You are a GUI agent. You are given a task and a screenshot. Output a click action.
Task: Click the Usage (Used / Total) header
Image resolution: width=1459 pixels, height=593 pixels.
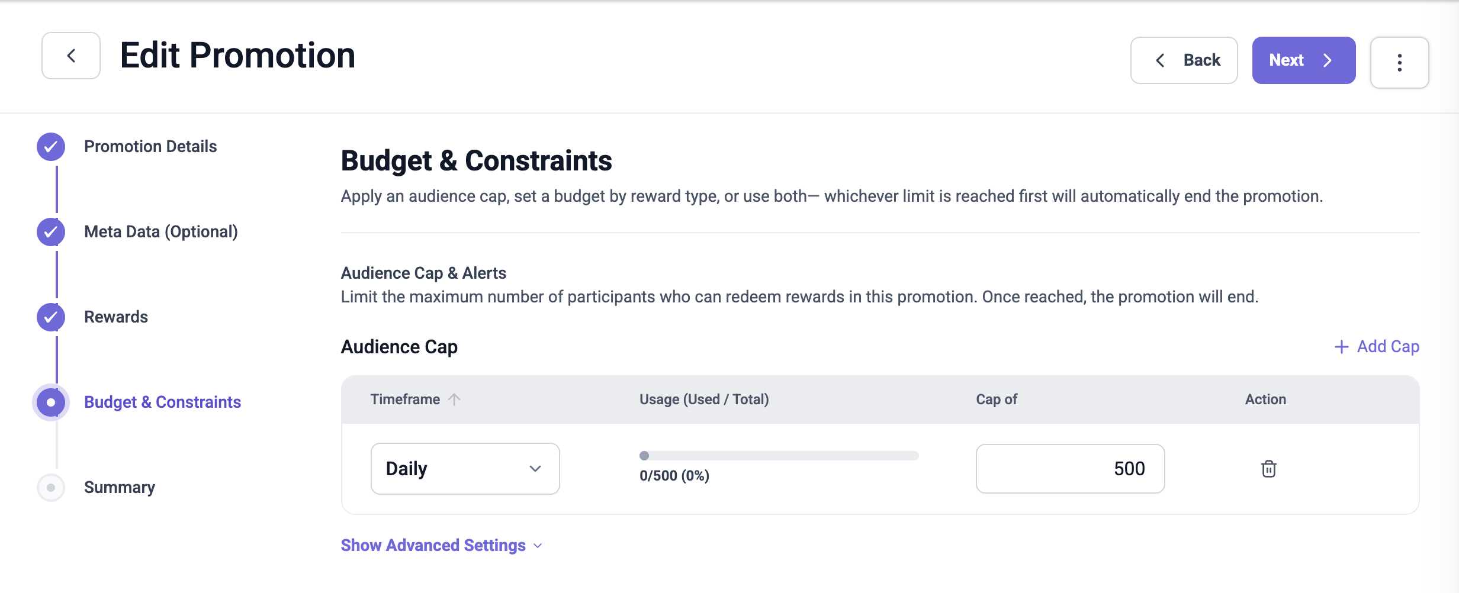coord(704,399)
